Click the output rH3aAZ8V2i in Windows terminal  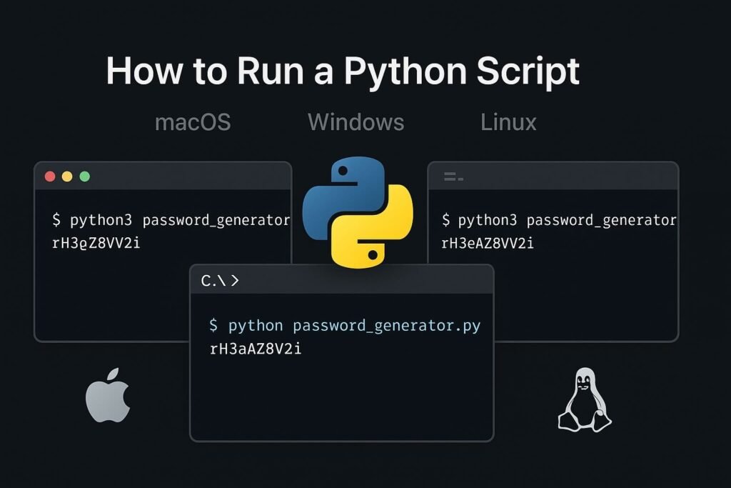point(256,349)
